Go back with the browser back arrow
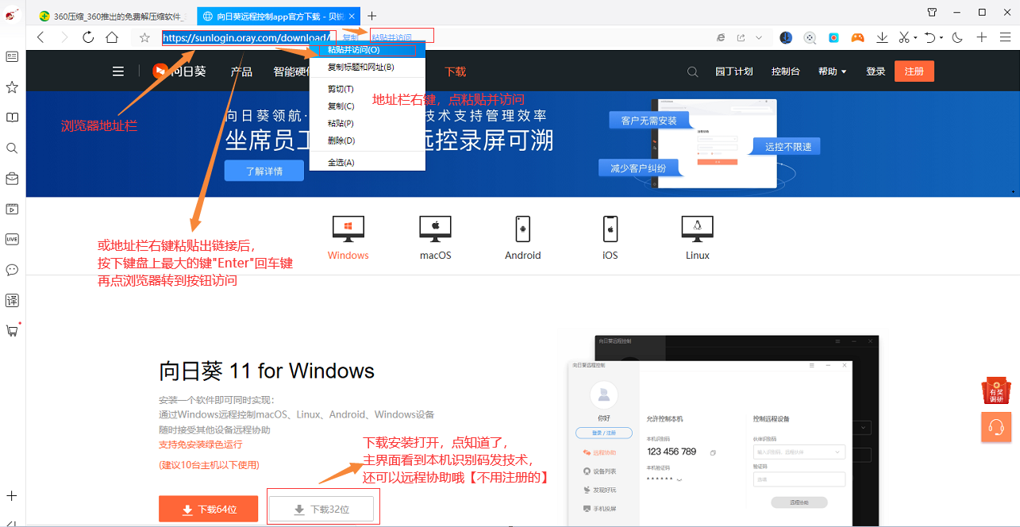This screenshot has height=527, width=1020. (40, 37)
